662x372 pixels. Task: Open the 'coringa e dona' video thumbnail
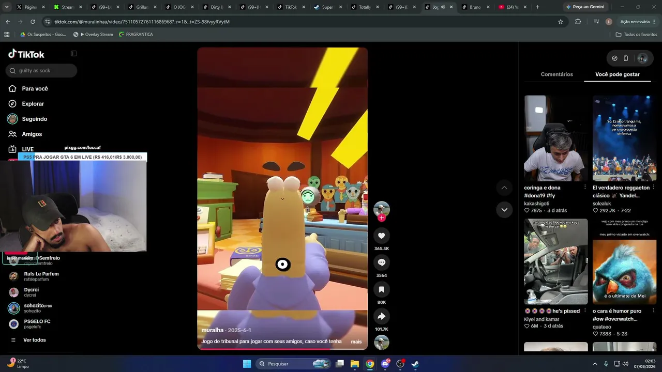(x=556, y=138)
